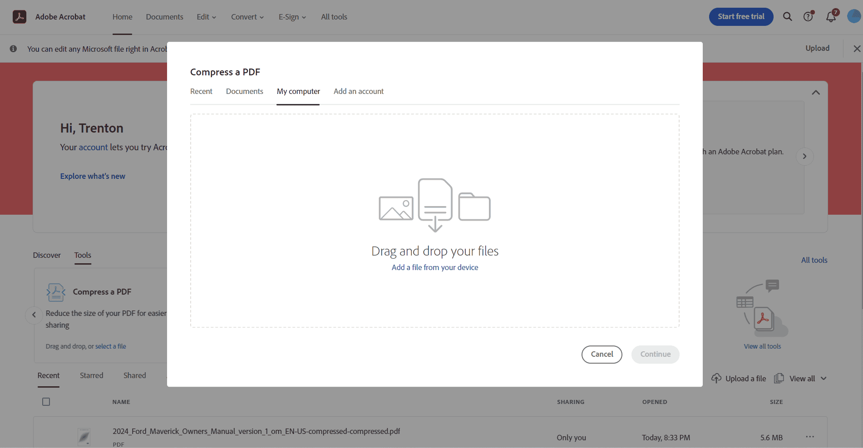Viewport: 863px width, 448px height.
Task: Open the Ford Maverick PDF thumbnail
Action: tap(84, 437)
